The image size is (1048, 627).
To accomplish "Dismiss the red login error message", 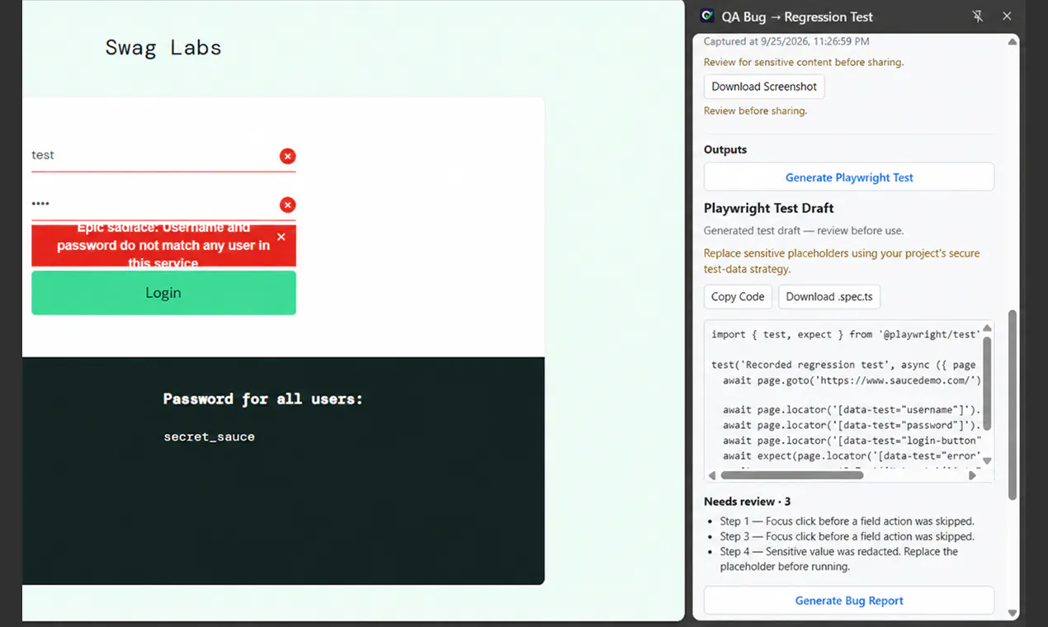I will pyautogui.click(x=281, y=237).
